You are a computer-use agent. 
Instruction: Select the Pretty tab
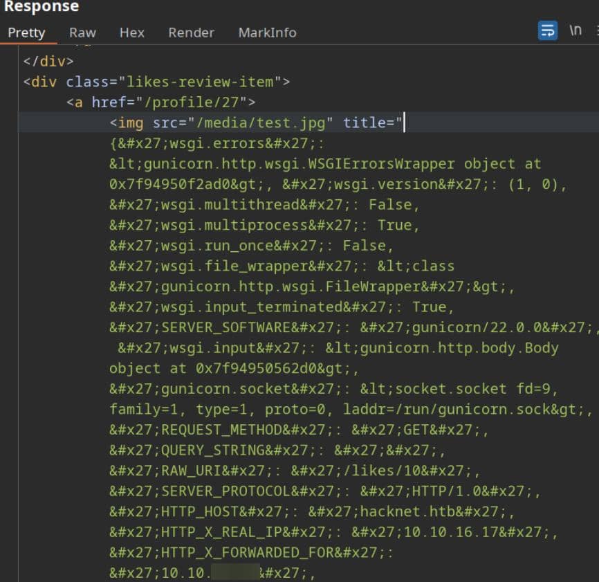[27, 33]
